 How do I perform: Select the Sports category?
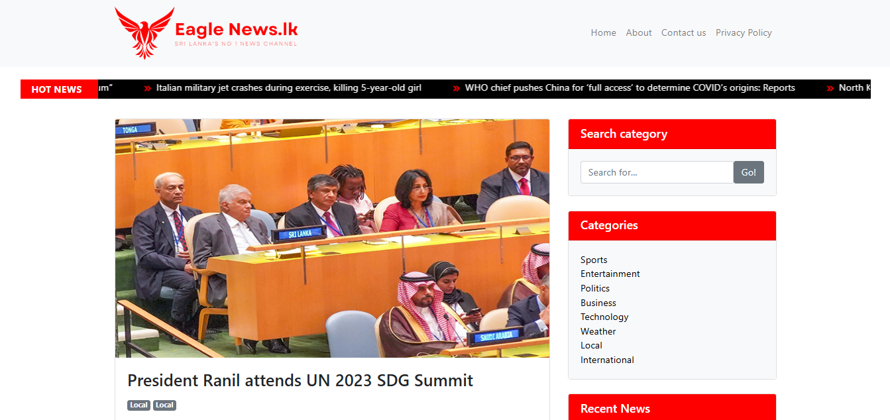(x=594, y=260)
